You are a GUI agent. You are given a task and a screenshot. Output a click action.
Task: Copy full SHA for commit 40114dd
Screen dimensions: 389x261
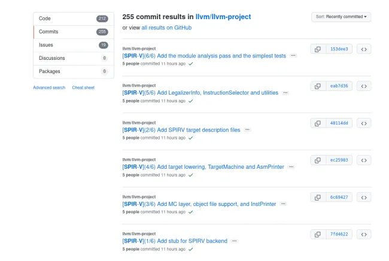318,123
